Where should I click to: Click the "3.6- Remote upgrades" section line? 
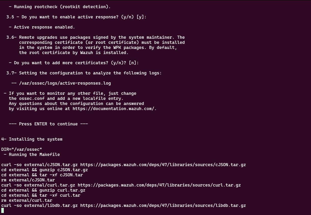[x=96, y=37]
